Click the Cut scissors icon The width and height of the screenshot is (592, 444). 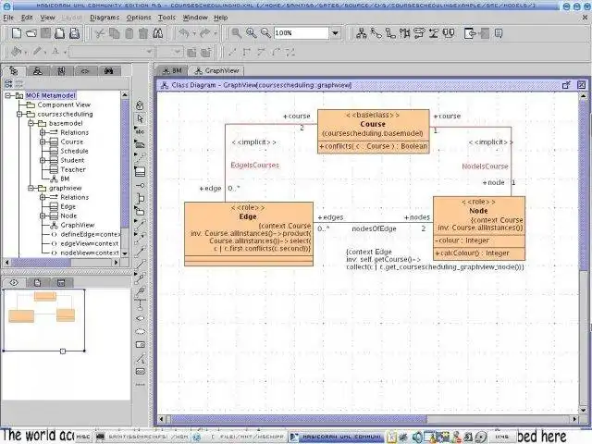100,33
